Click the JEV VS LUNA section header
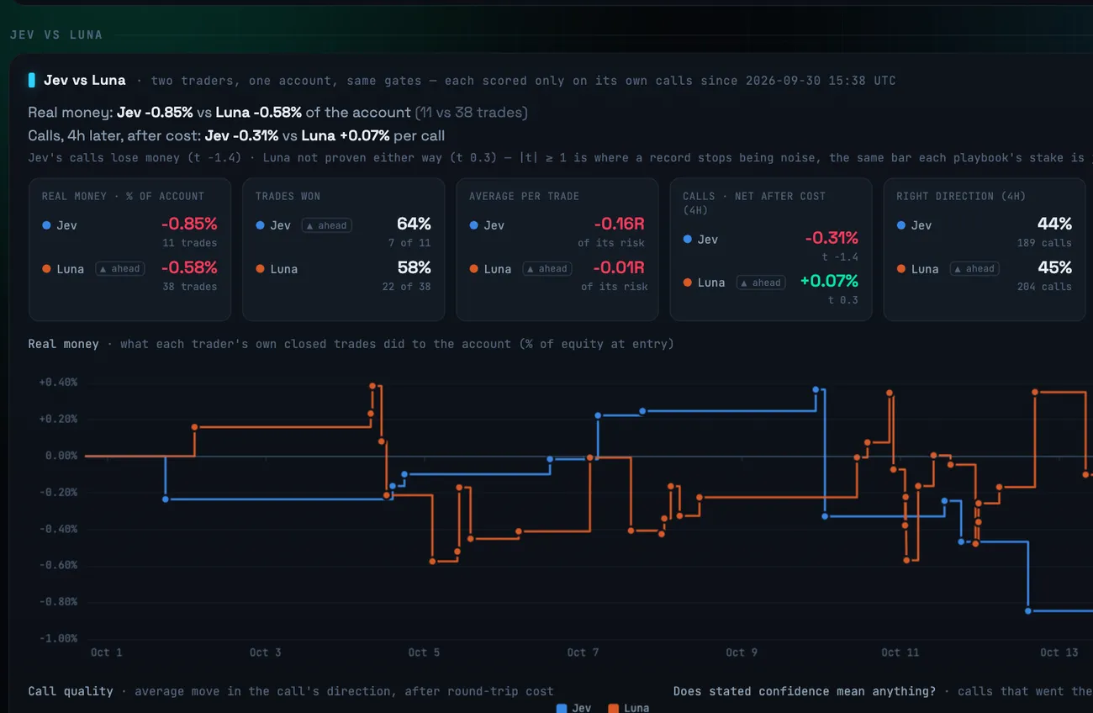 tap(56, 35)
